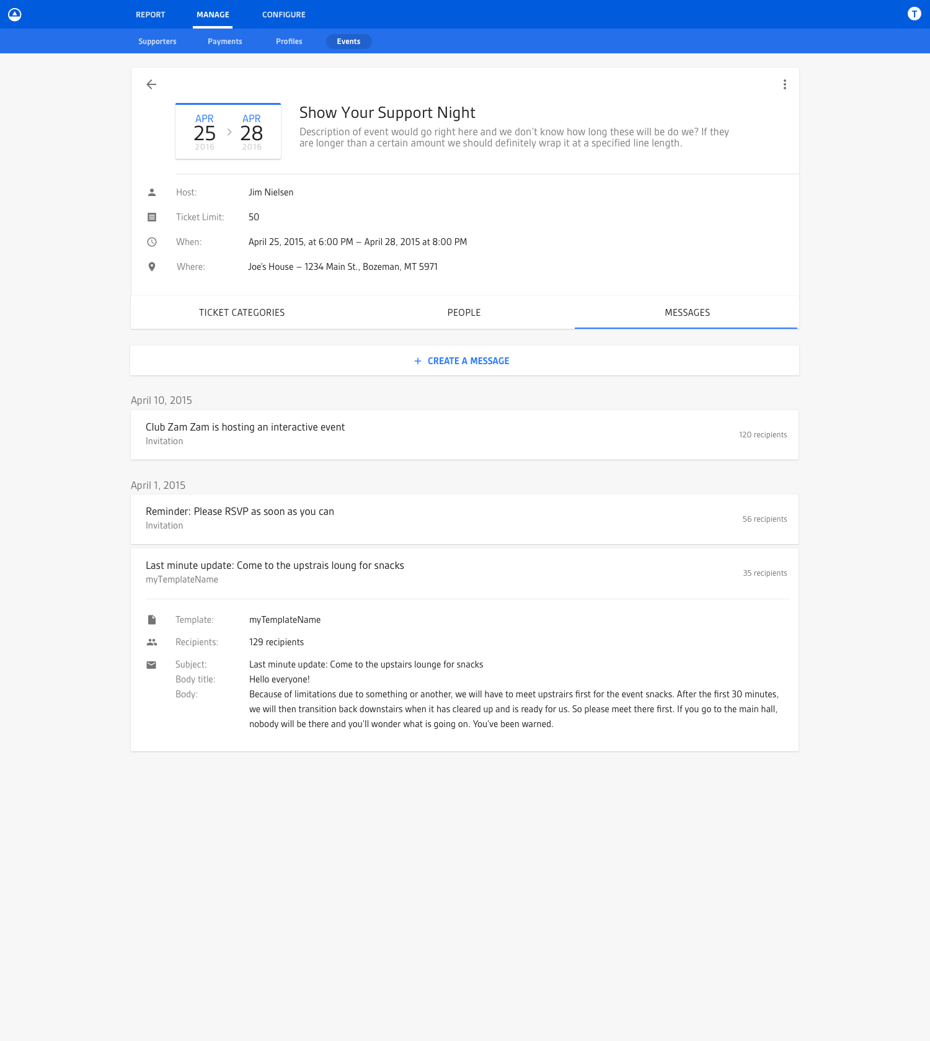Open the PEOPLE tab
Viewport: 930px width, 1041px height.
click(x=464, y=313)
